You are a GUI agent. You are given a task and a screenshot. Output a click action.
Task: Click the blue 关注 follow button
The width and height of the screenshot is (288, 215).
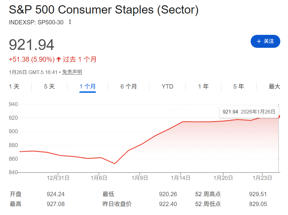[265, 41]
